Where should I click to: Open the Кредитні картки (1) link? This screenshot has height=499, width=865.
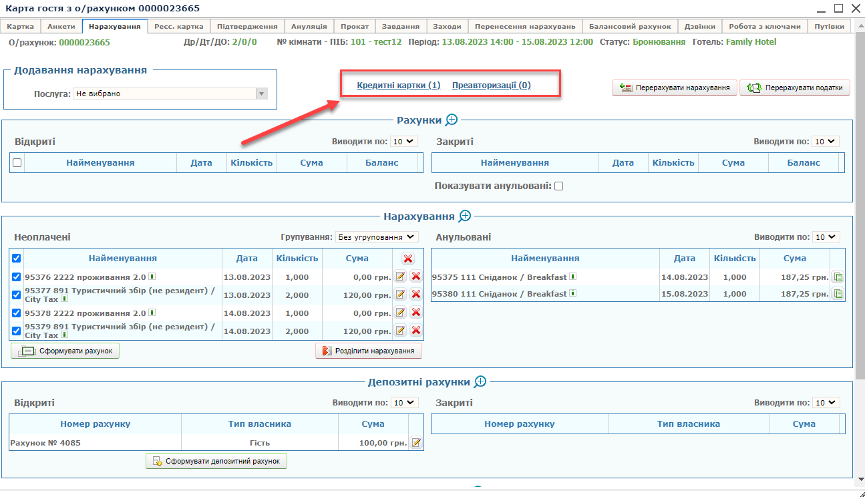[x=399, y=86]
